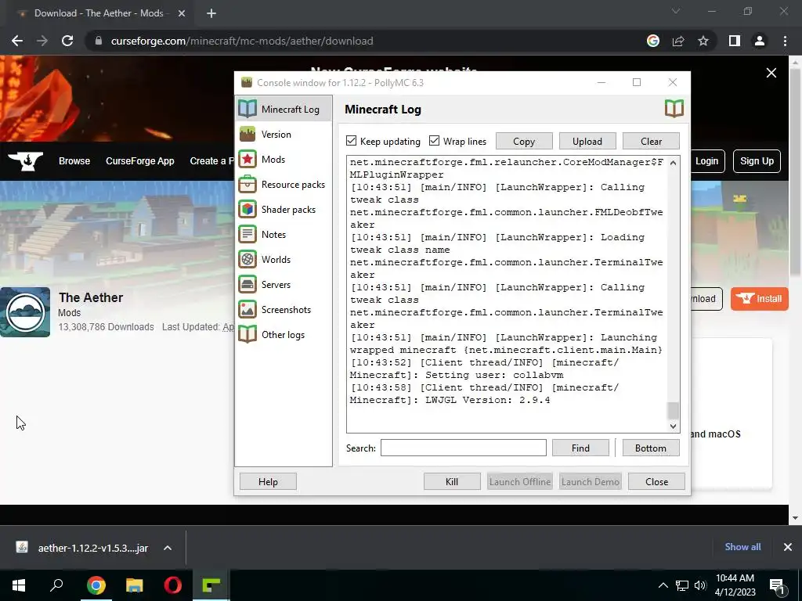
Task: Kill the running Minecraft instance
Action: click(452, 481)
